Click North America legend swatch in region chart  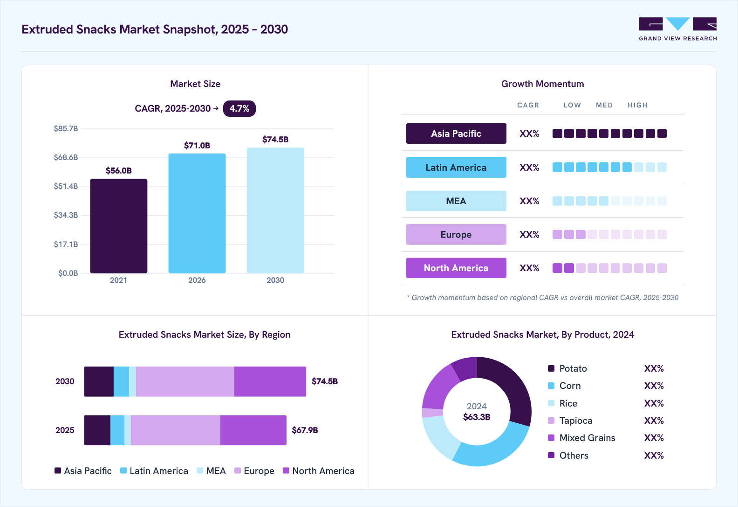[286, 471]
